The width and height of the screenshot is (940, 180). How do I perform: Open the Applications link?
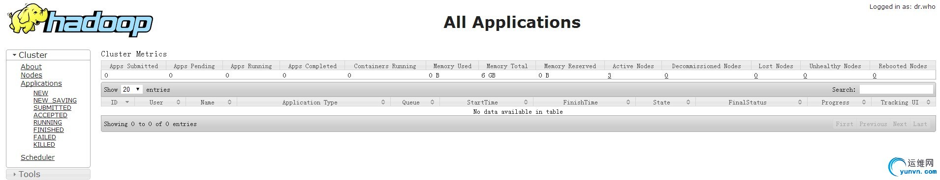tap(41, 83)
